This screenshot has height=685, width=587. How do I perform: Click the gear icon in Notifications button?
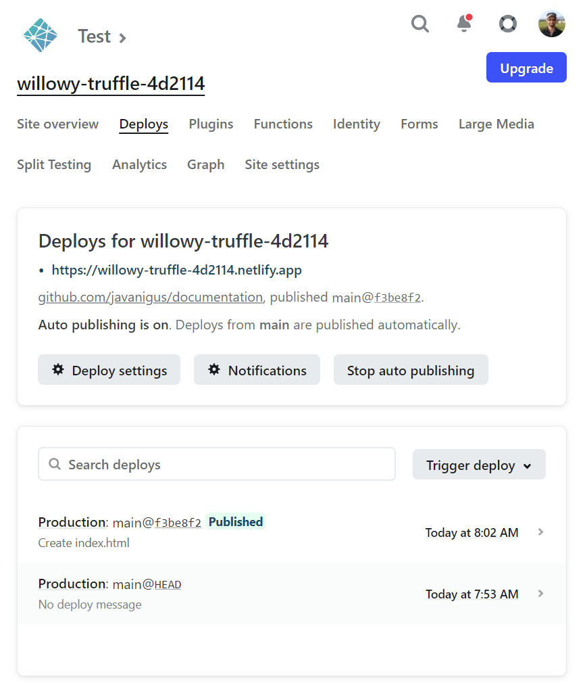[x=214, y=370]
